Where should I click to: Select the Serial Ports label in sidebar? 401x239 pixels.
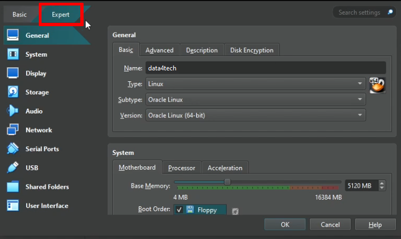point(42,149)
